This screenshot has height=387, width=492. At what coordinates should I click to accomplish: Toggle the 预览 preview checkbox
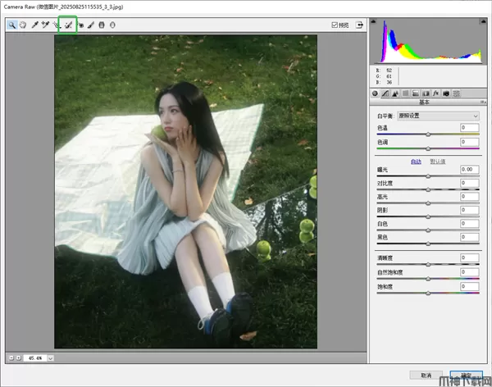coord(335,25)
